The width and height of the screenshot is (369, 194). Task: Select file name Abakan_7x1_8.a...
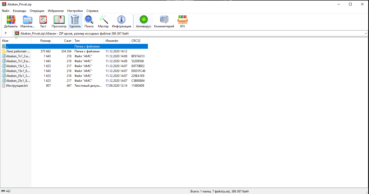pyautogui.click(x=18, y=61)
